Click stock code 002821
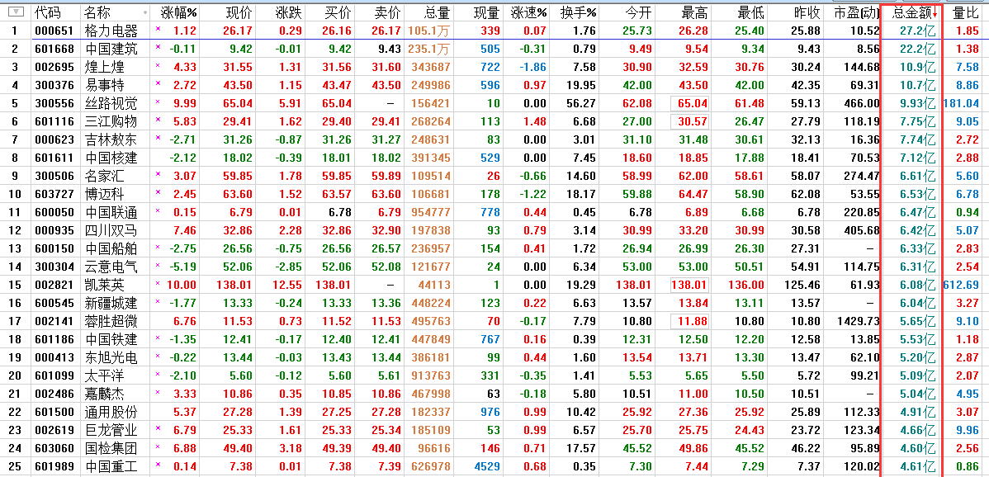 coord(54,286)
